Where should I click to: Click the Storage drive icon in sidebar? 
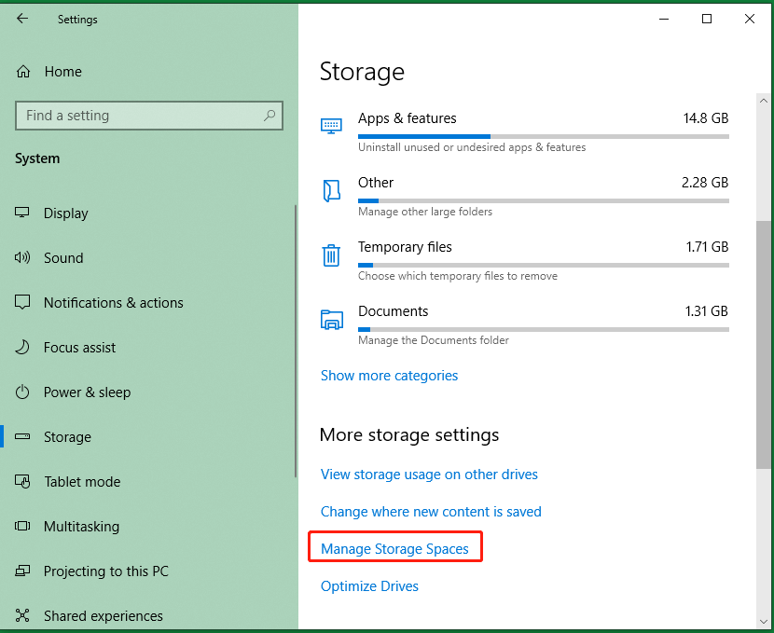(22, 436)
